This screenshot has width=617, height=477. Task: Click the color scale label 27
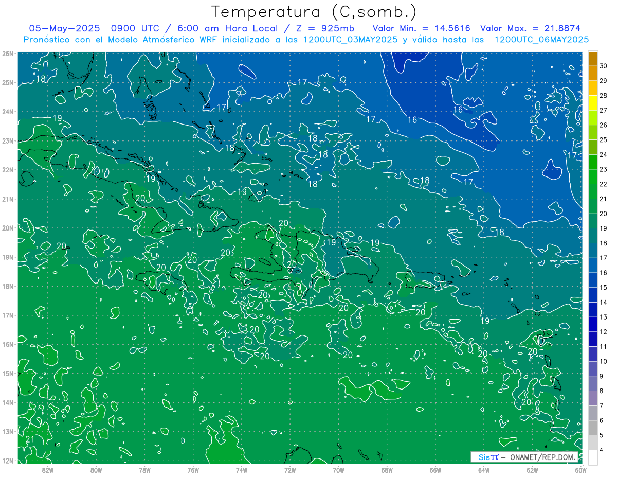coord(603,110)
